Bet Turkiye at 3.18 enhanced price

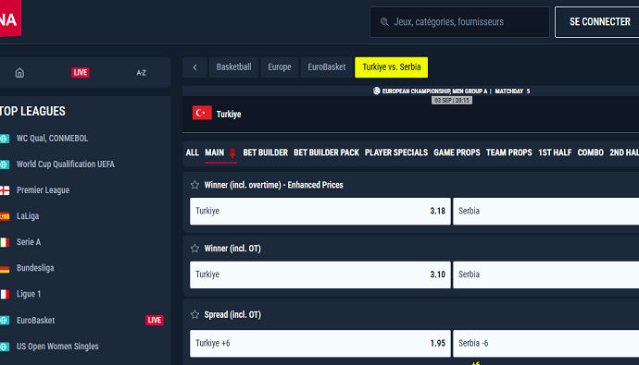point(320,211)
